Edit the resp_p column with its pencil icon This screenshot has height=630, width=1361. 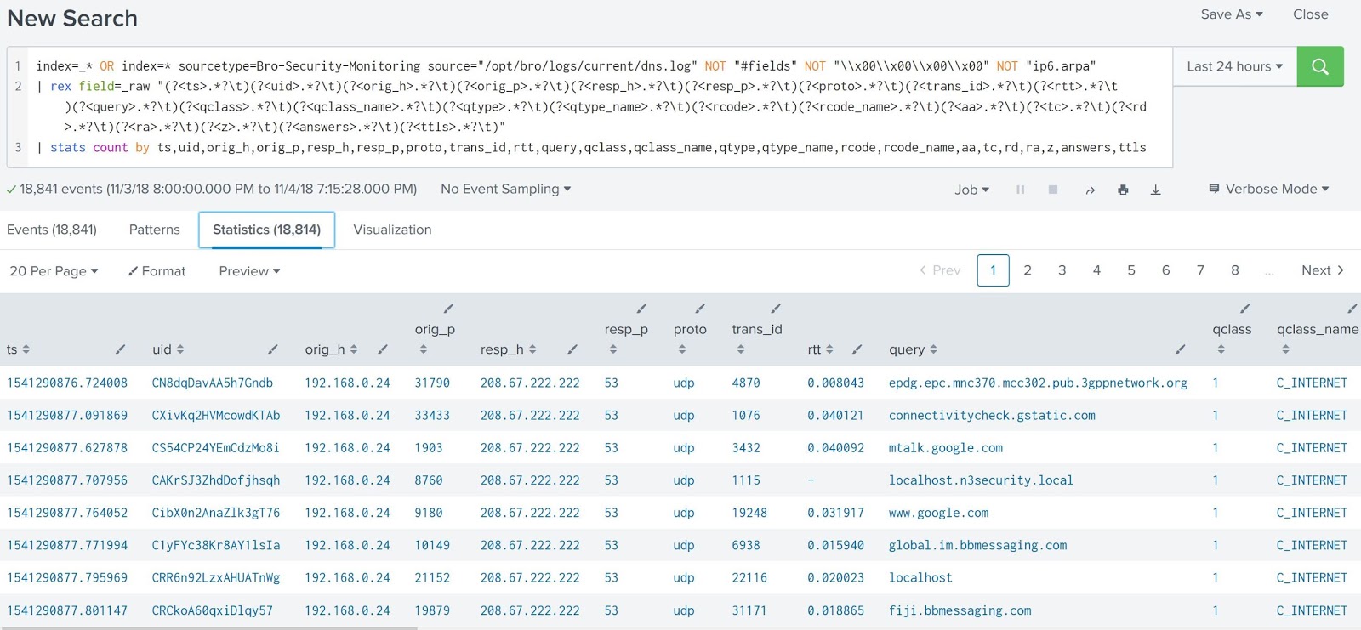pos(641,309)
